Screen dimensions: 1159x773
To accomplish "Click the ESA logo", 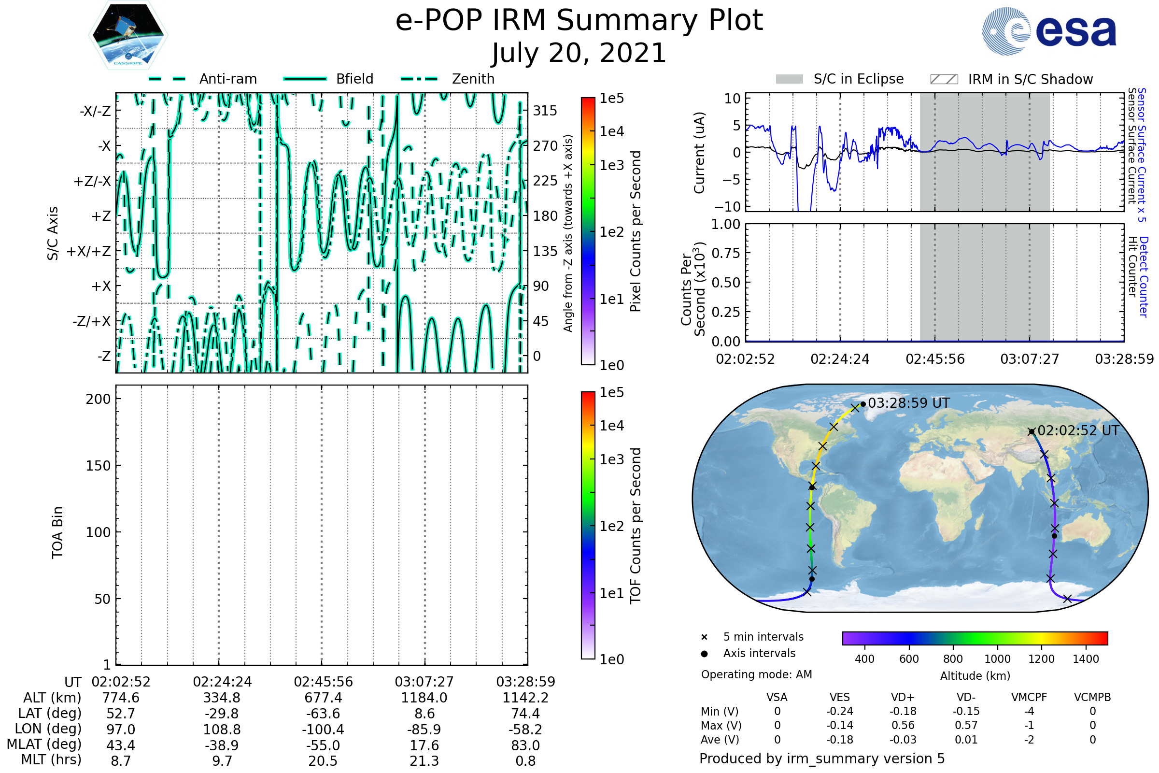I will coord(1049,30).
